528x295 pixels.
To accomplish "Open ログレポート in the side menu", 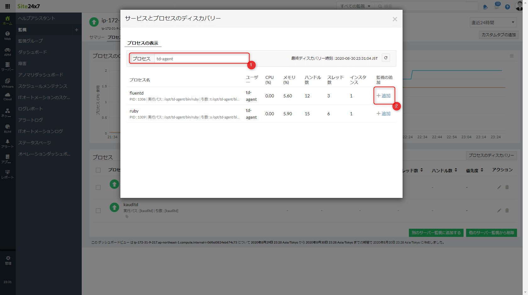I will click(30, 109).
